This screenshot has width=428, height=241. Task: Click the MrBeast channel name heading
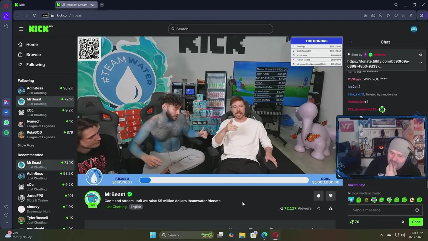[x=115, y=194]
